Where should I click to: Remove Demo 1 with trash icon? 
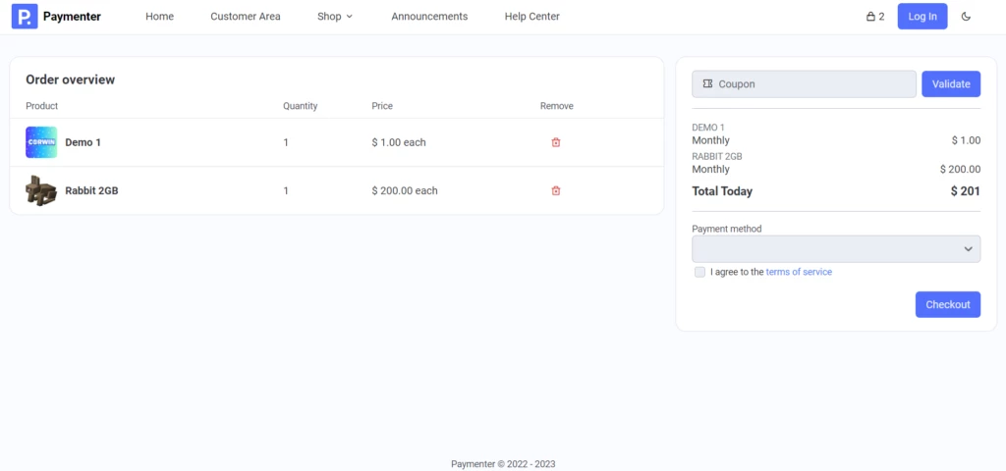click(556, 142)
